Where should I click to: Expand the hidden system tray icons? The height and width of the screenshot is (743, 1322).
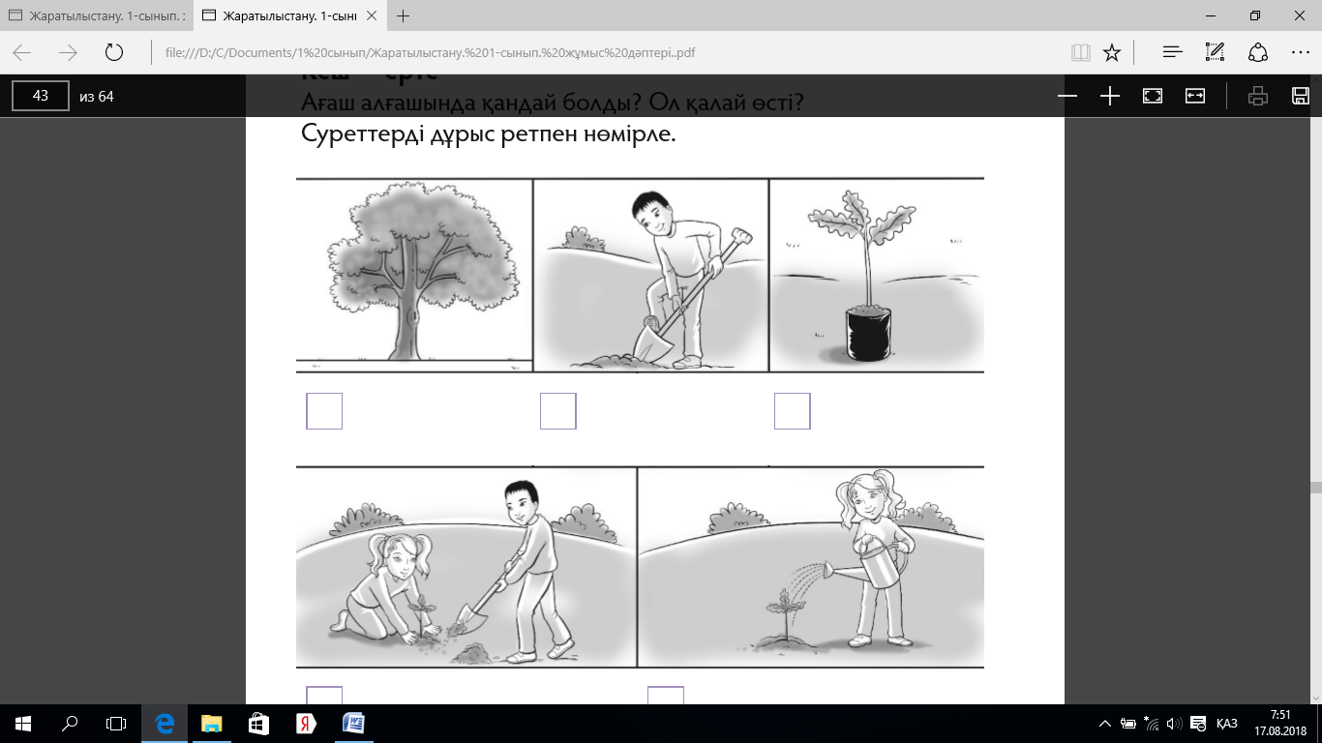pos(1105,724)
